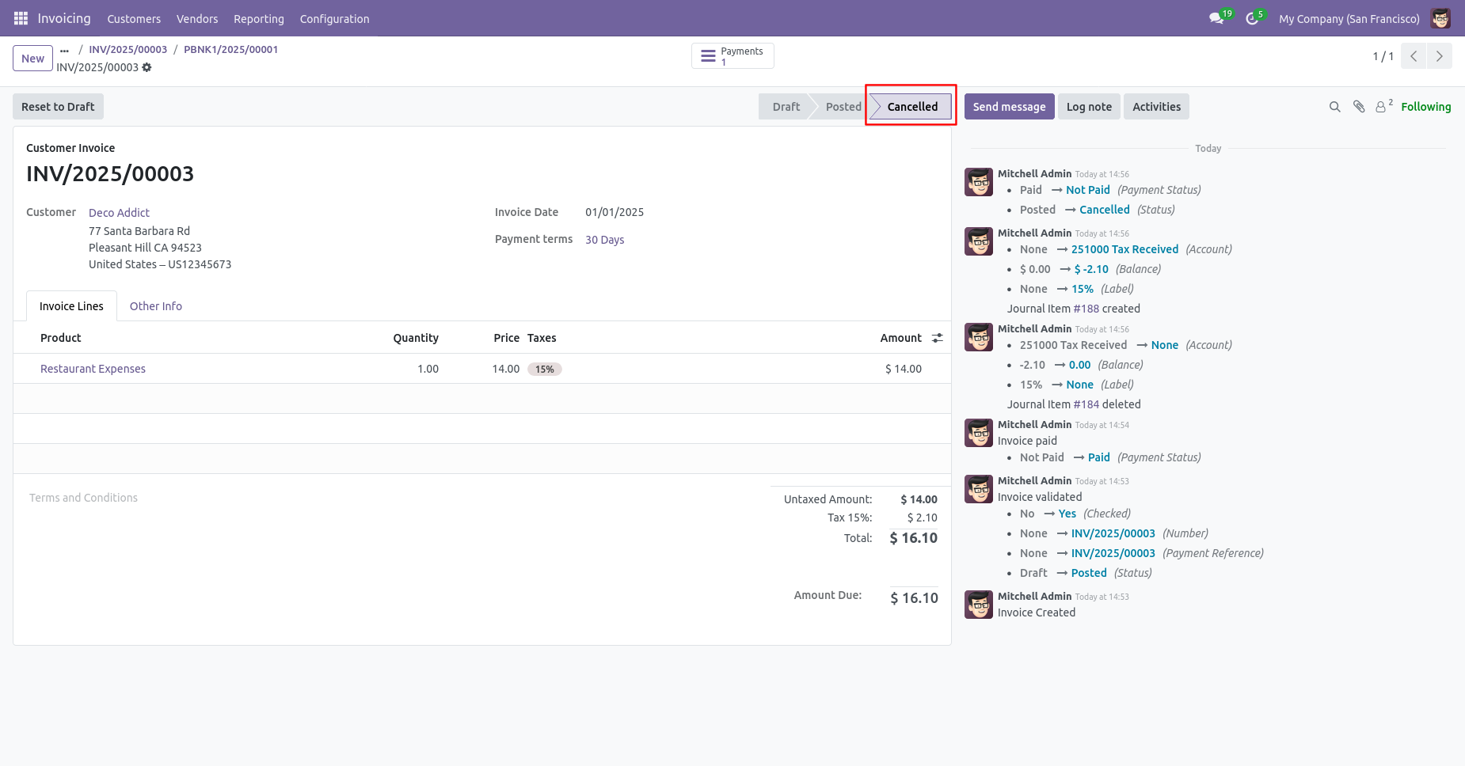
Task: Open Restaurant Expenses product line
Action: (x=93, y=369)
